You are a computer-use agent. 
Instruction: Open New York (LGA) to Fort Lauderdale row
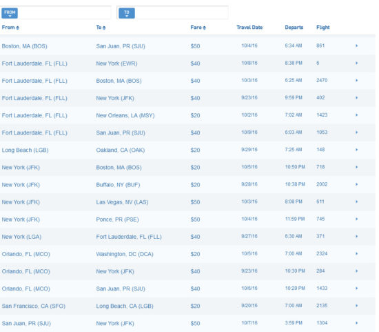tap(188, 237)
